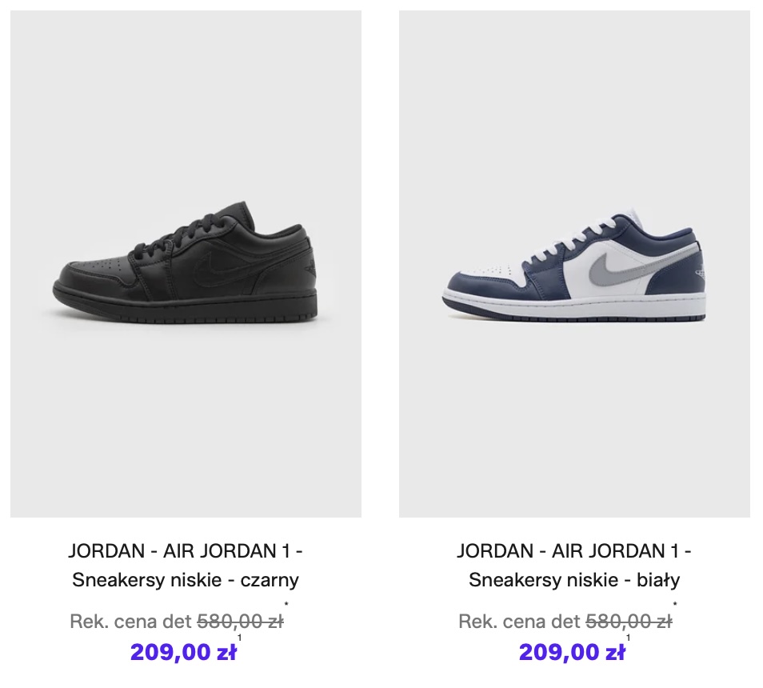
Task: Select the 209,00 zł price under black sneaker
Action: coord(183,652)
